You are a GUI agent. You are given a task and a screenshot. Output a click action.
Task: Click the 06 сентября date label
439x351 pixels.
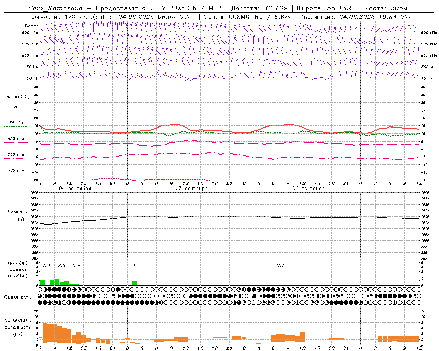pyautogui.click(x=308, y=189)
